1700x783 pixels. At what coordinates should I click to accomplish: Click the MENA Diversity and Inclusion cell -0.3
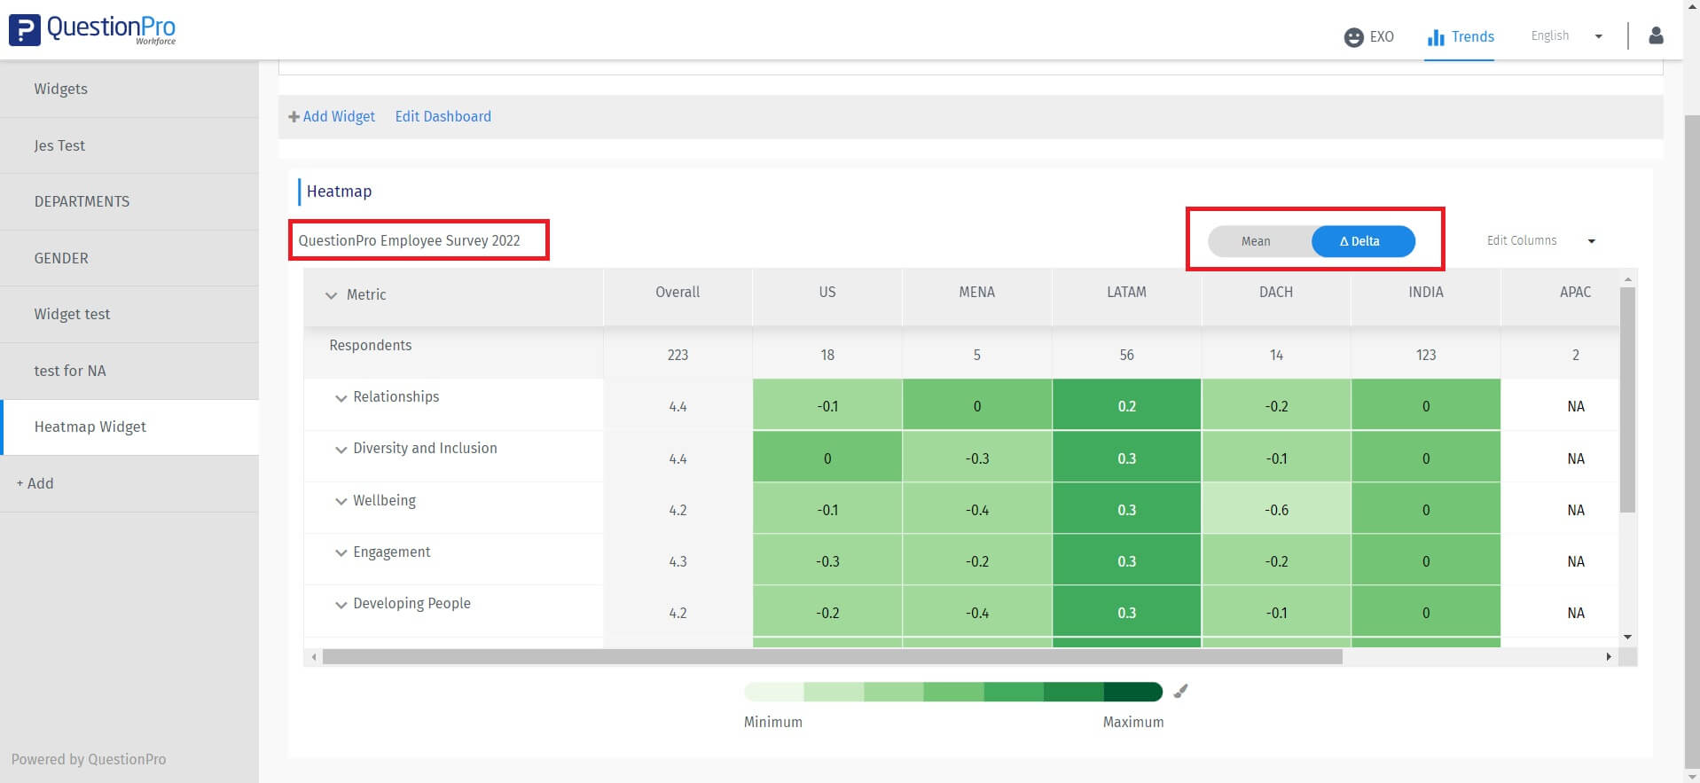click(x=977, y=458)
